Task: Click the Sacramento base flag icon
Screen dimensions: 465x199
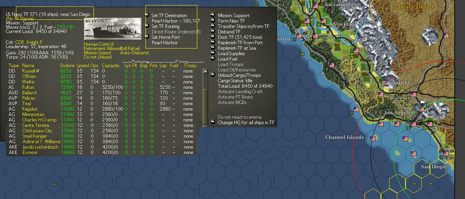Action: pyautogui.click(x=316, y=6)
